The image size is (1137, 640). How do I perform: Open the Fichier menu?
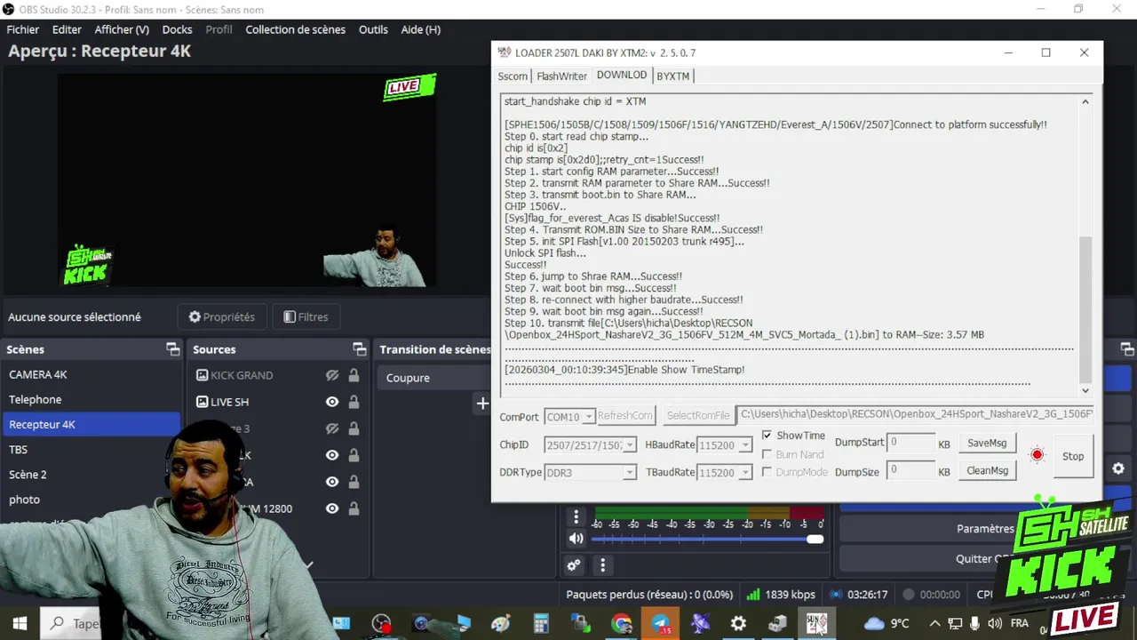23,29
